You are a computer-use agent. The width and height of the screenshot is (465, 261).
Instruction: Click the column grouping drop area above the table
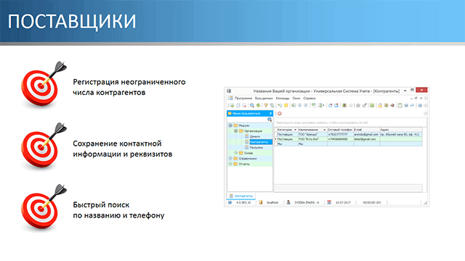tap(350, 123)
